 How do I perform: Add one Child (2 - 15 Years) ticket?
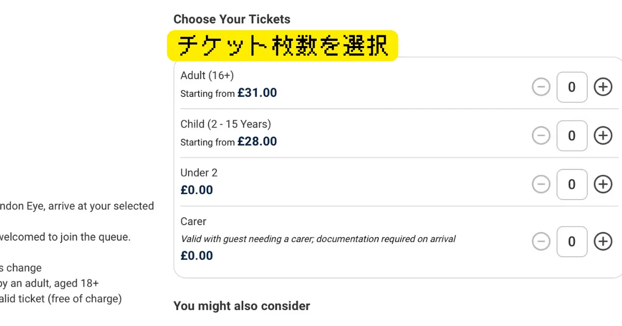[x=602, y=136]
